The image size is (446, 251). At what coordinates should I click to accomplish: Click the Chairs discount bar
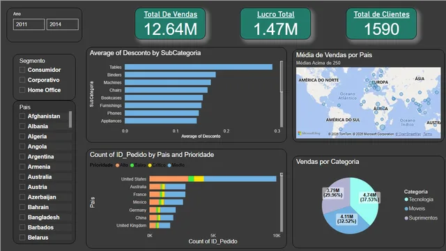[x=166, y=90]
